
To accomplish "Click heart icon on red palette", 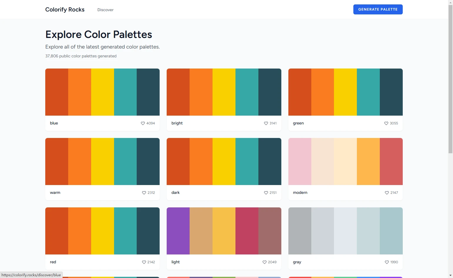I will click(144, 262).
